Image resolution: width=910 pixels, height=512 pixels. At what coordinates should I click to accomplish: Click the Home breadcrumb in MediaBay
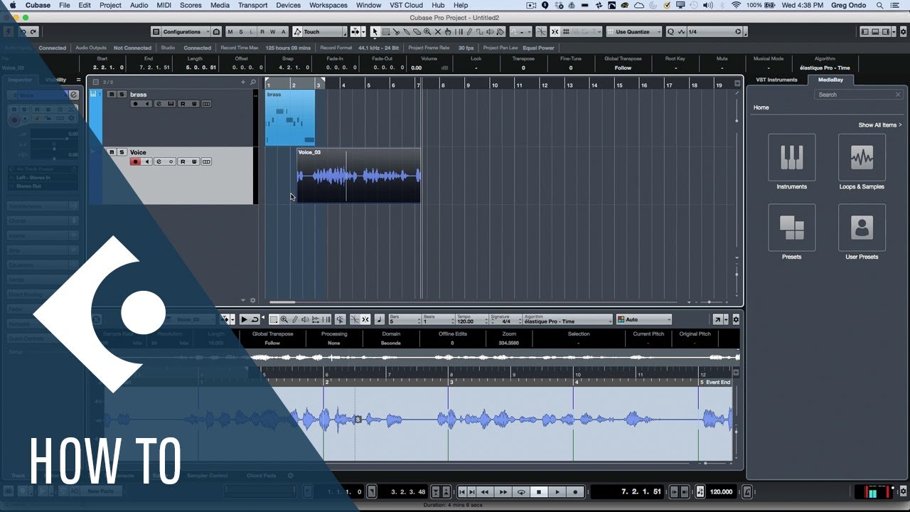tap(761, 107)
